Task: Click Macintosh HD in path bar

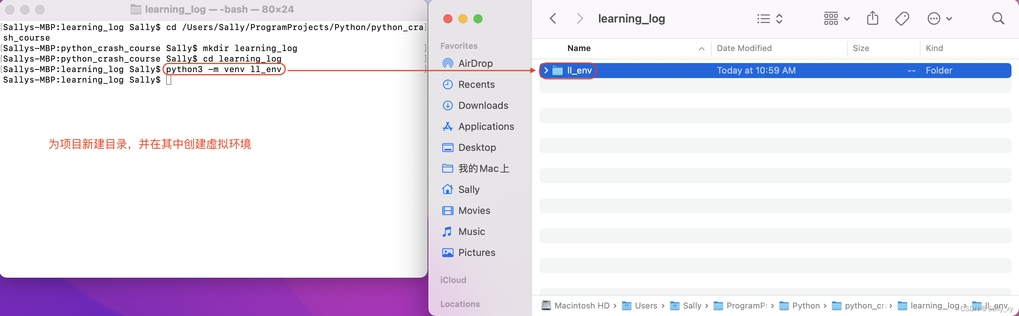Action: (576, 305)
